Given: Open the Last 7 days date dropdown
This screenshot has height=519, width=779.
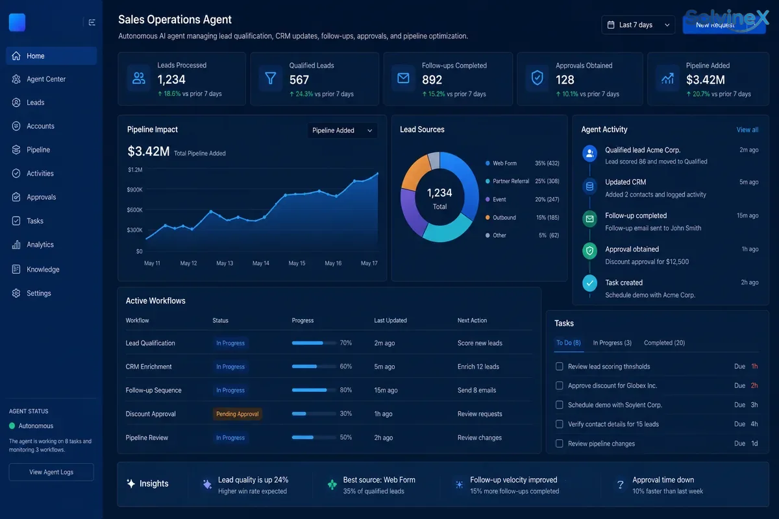Looking at the screenshot, I should (x=638, y=25).
